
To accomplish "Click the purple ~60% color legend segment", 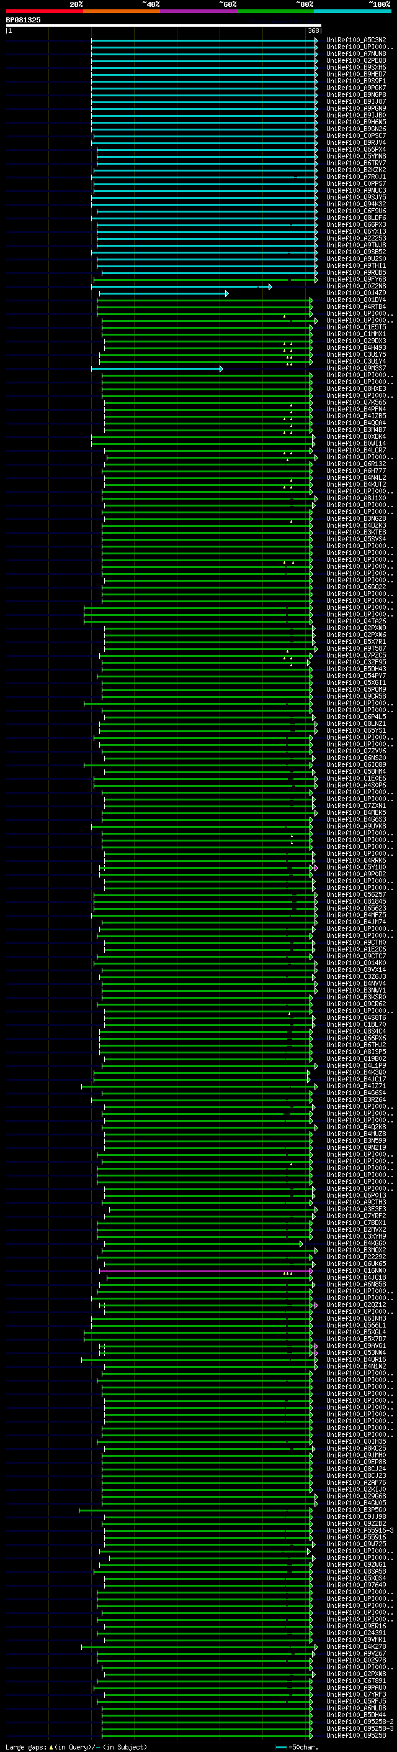I will [199, 11].
